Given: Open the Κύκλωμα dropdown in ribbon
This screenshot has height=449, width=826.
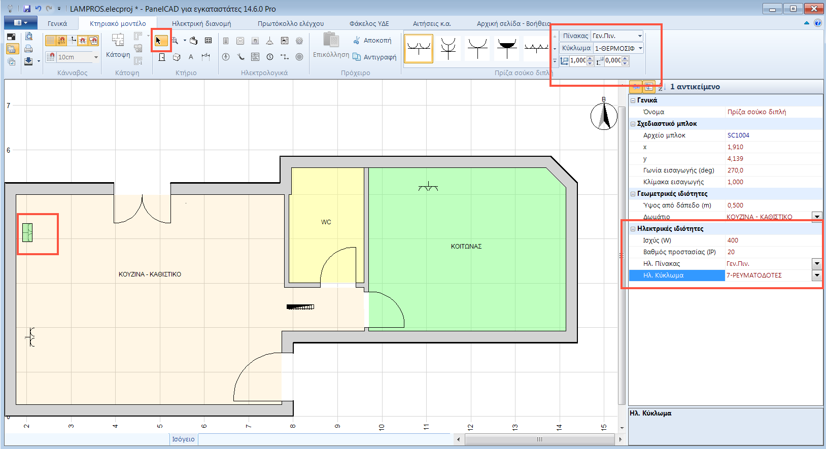Looking at the screenshot, I should click(x=640, y=48).
